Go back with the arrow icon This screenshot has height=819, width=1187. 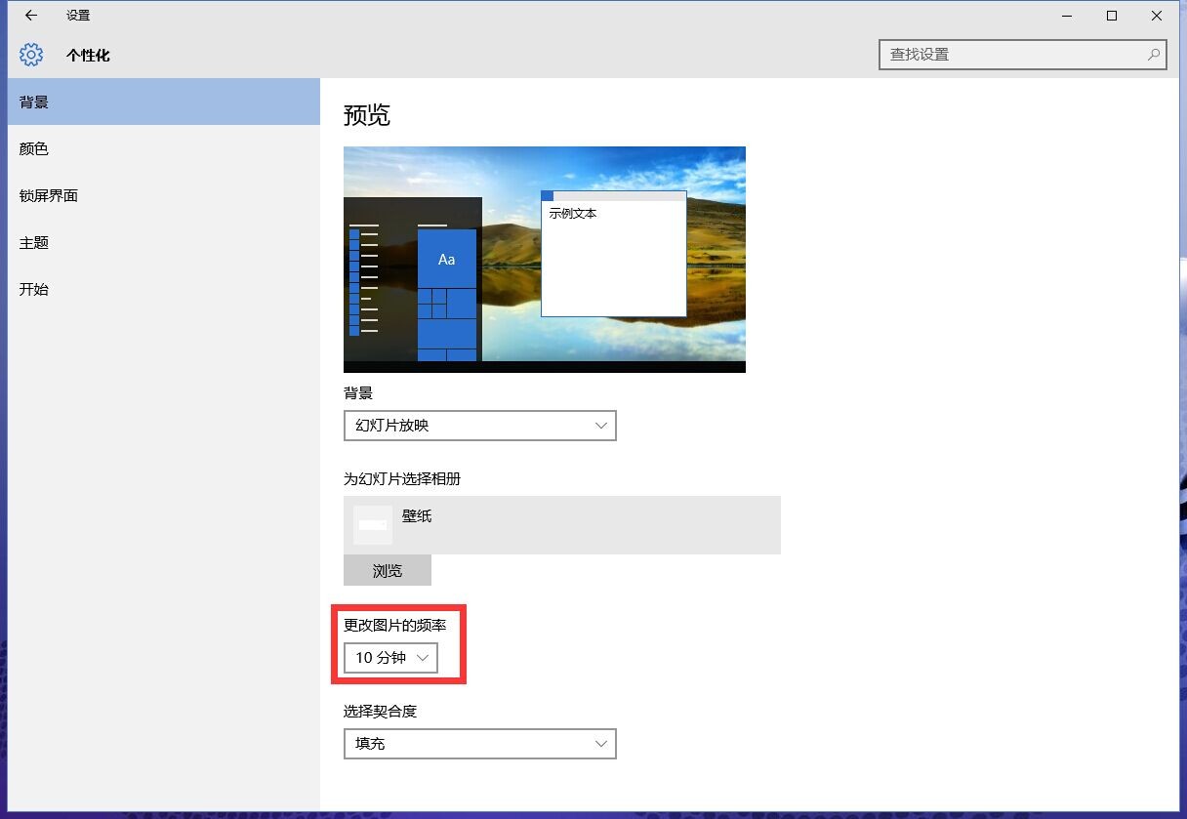pyautogui.click(x=31, y=16)
